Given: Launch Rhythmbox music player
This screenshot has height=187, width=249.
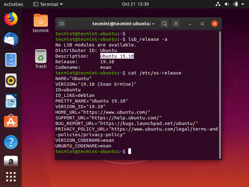Looking at the screenshot, I should click(11, 80).
